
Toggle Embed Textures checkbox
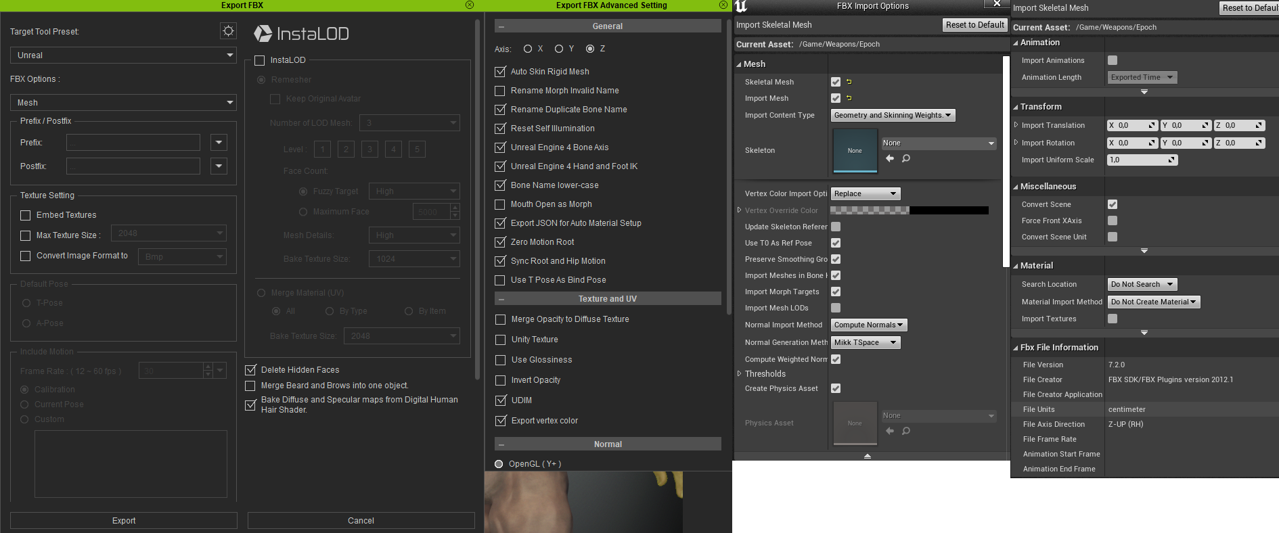(x=26, y=215)
